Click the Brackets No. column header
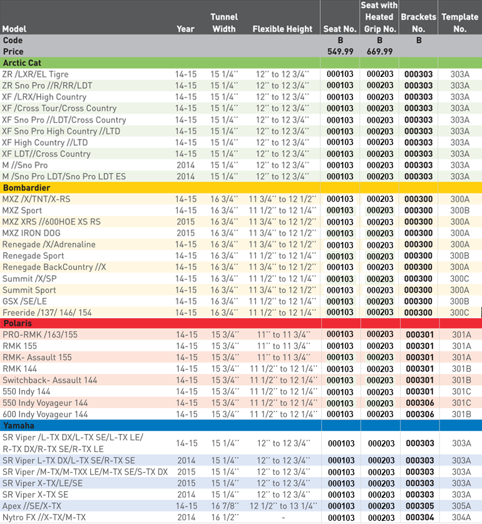 tap(418, 23)
